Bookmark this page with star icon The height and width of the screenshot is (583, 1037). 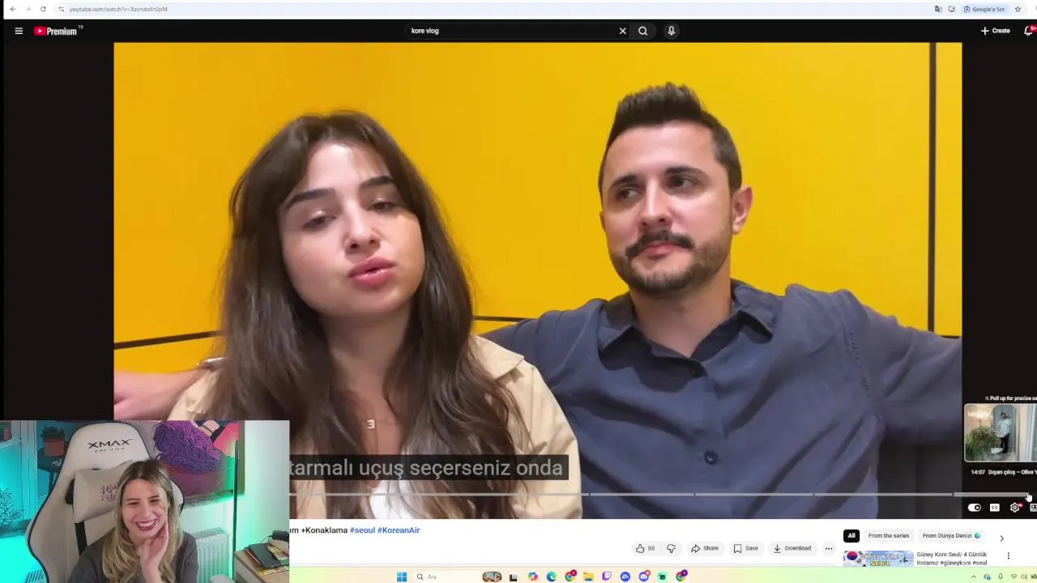[1018, 9]
